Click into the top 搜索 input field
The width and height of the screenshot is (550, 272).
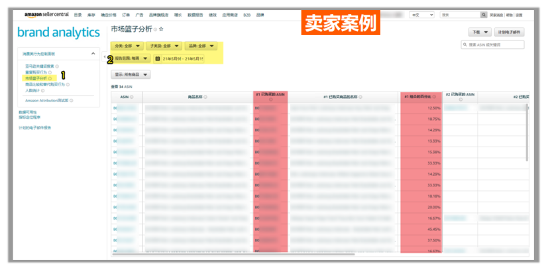click(460, 15)
